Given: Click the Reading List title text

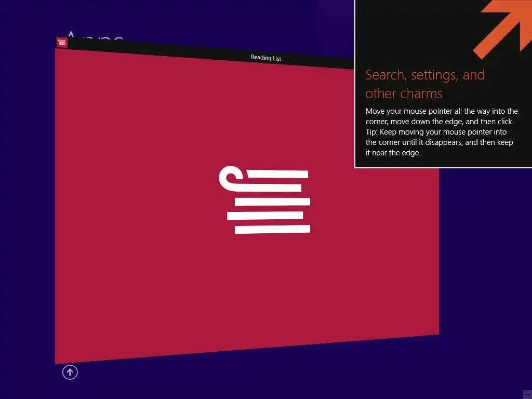Looking at the screenshot, I should (265, 58).
